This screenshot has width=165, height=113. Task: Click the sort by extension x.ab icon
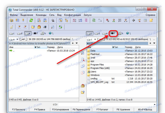80,20
